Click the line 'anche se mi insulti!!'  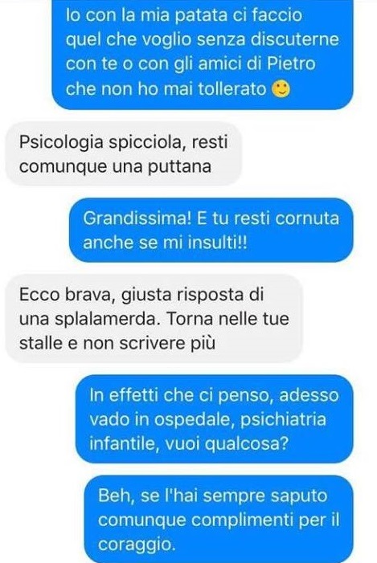tap(166, 243)
